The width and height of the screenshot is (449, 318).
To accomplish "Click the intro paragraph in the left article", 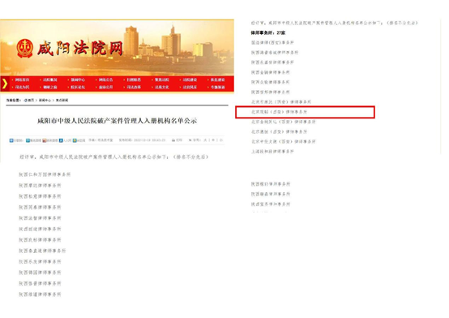I will (x=113, y=157).
